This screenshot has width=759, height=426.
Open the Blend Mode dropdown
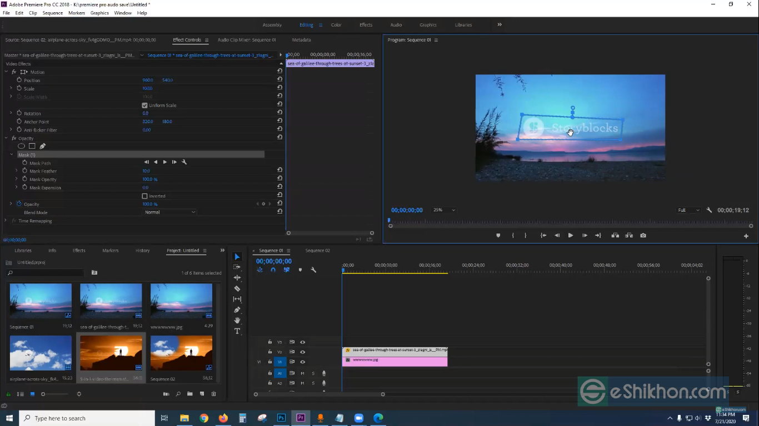[169, 212]
